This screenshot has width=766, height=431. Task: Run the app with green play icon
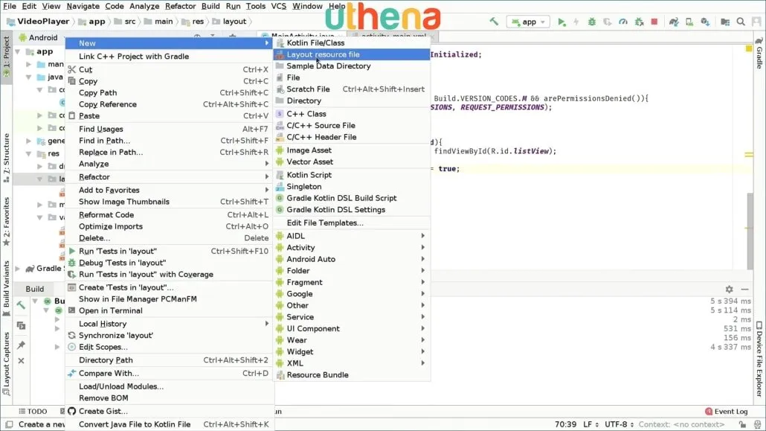tap(561, 22)
